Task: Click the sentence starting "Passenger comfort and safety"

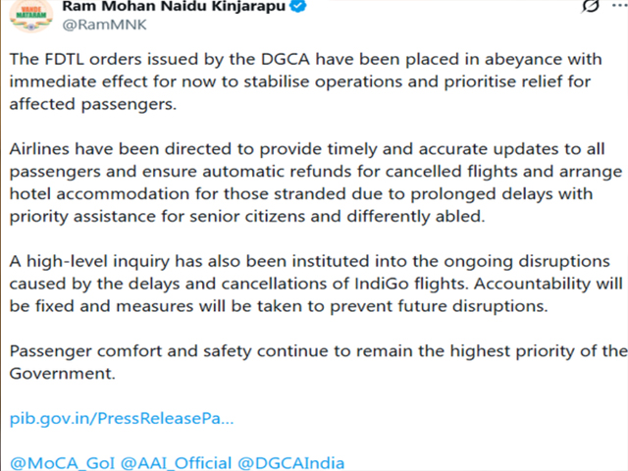Action: 314,362
